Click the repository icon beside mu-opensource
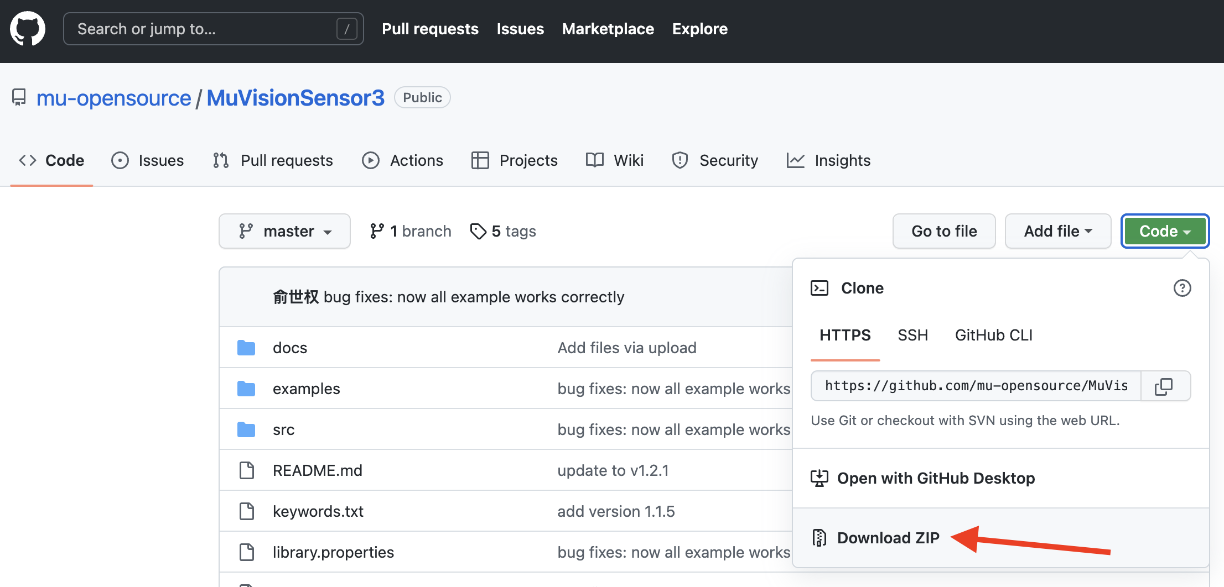This screenshot has width=1224, height=587. [19, 98]
